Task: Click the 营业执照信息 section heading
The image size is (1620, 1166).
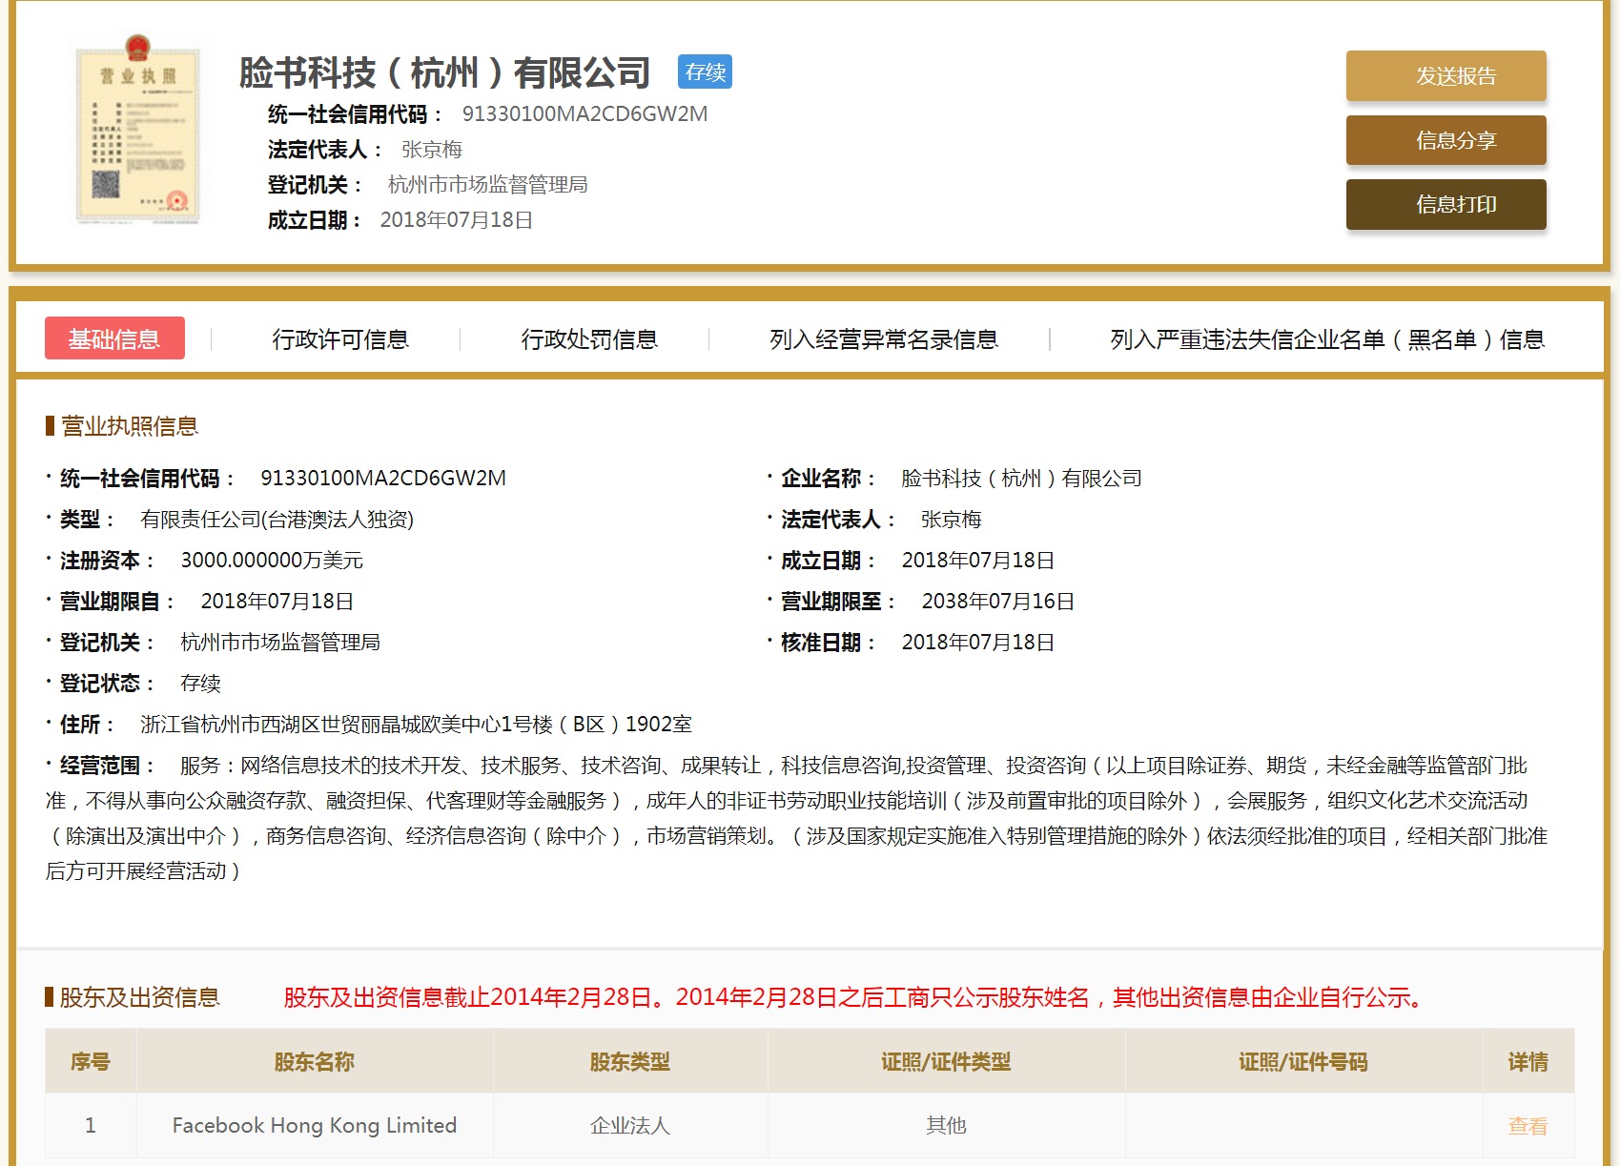Action: 130,426
